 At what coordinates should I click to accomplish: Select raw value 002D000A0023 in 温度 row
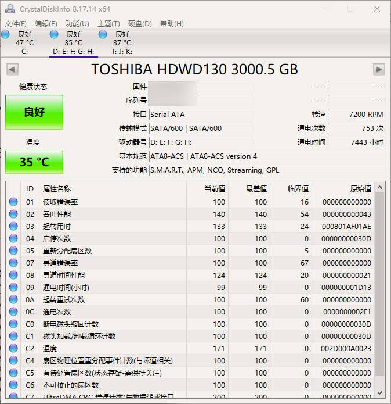coord(346,349)
